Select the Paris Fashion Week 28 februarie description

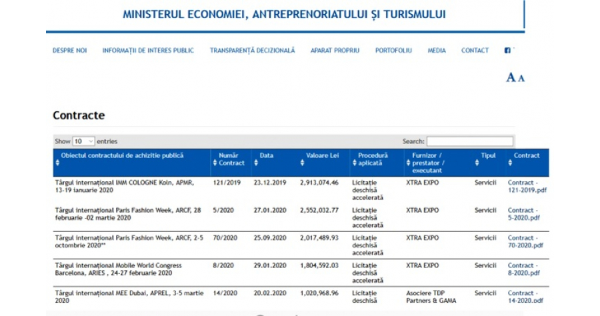pyautogui.click(x=128, y=214)
